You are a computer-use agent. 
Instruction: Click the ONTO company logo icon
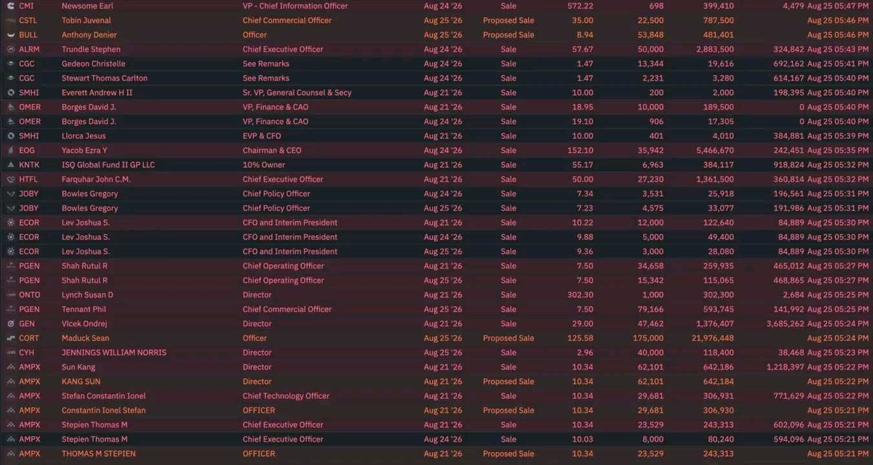[x=10, y=294]
